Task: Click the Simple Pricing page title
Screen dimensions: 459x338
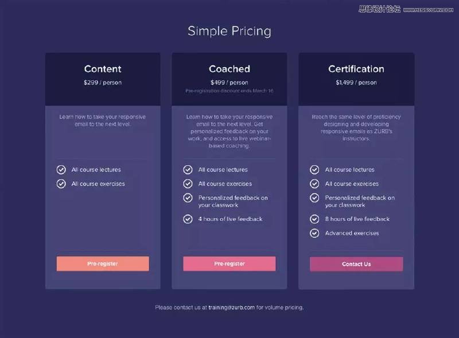Action: coord(229,31)
